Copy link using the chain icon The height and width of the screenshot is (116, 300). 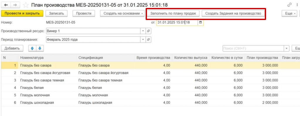289,5
